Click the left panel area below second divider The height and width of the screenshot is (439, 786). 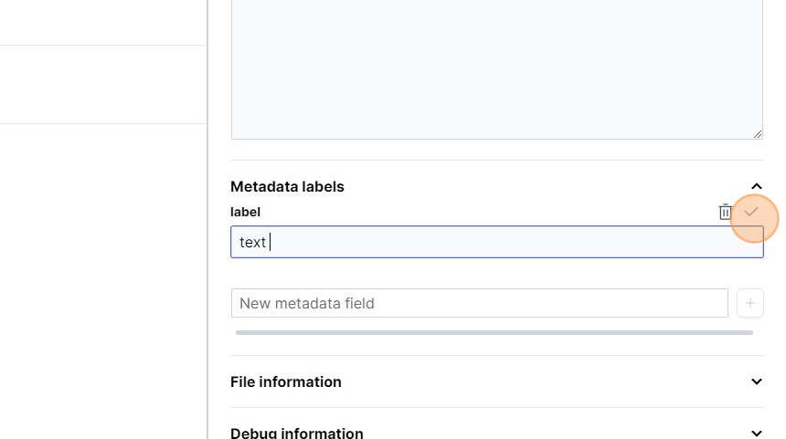pyautogui.click(x=103, y=274)
